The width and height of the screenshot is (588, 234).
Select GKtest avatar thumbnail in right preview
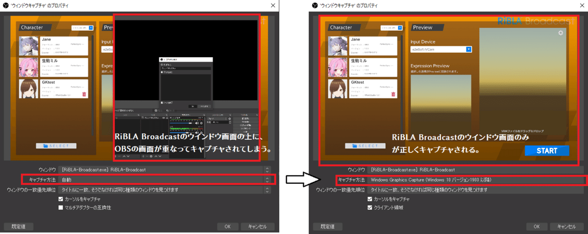click(x=339, y=89)
